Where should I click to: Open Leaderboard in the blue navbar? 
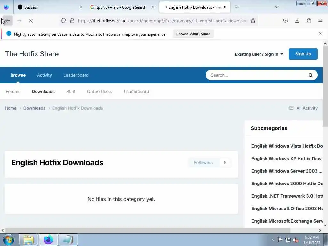click(x=76, y=75)
